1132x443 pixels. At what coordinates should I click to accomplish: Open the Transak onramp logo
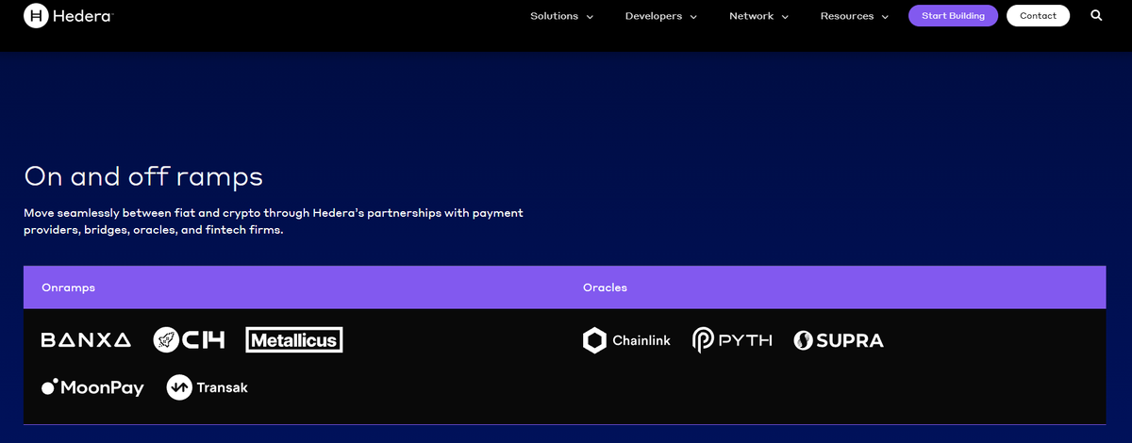(208, 387)
